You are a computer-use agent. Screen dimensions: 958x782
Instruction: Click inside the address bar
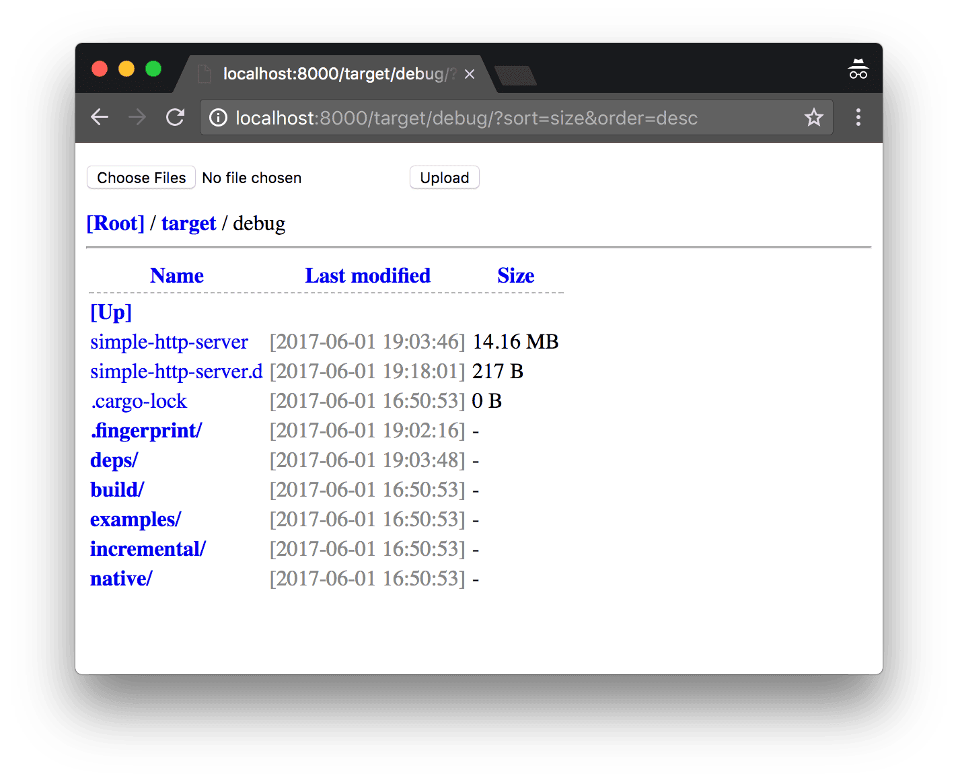click(x=471, y=117)
